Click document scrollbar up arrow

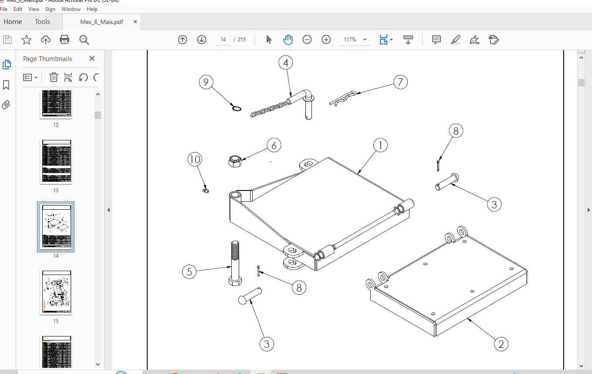click(x=582, y=57)
